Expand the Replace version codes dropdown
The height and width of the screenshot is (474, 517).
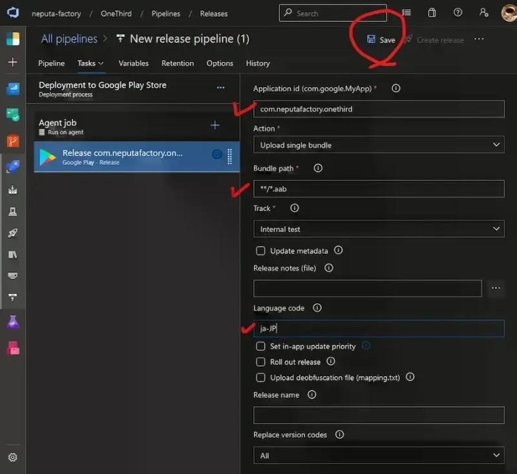click(378, 455)
